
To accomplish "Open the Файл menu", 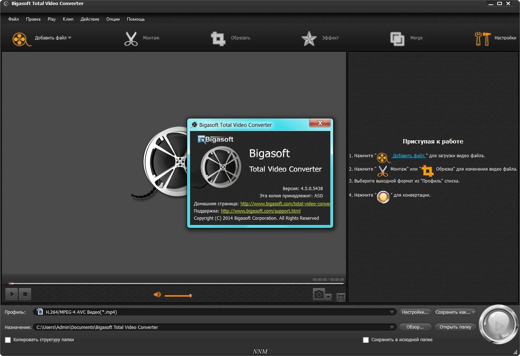I will pos(13,19).
